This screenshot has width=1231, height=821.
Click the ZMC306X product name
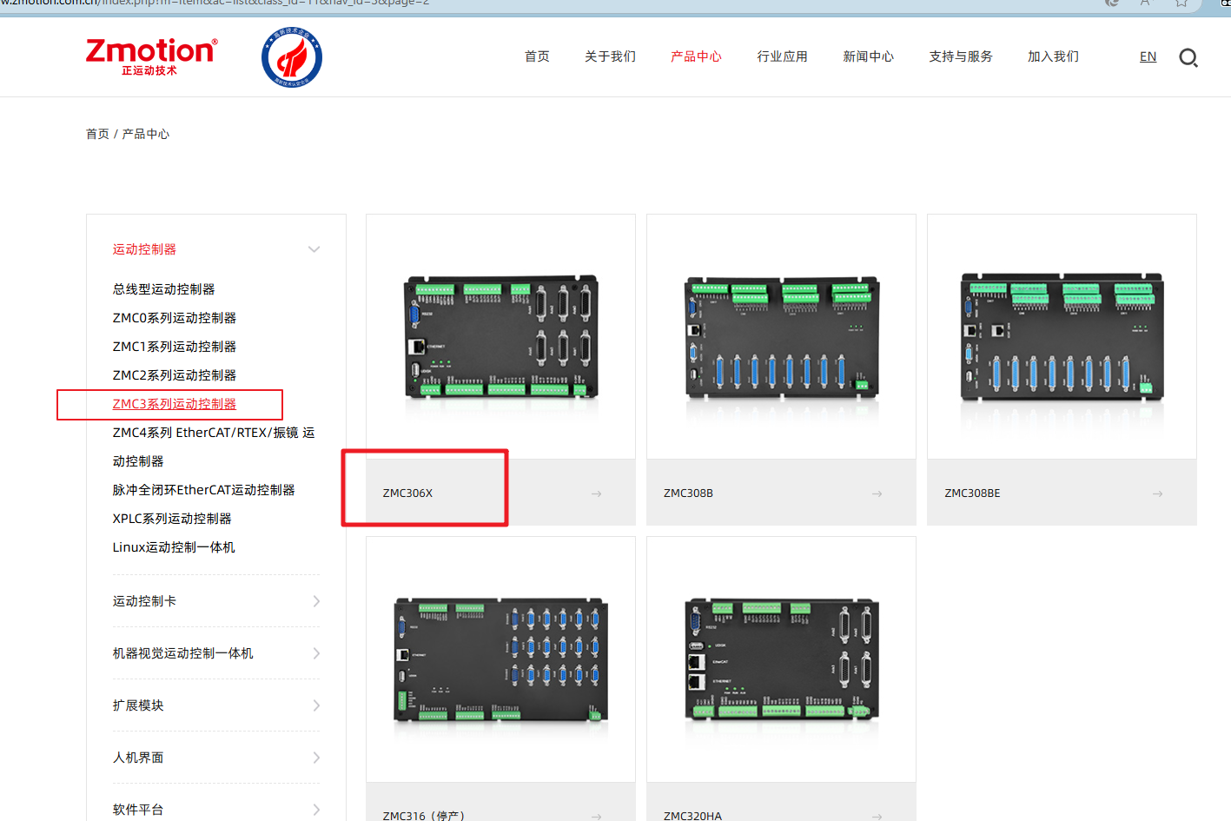(407, 493)
